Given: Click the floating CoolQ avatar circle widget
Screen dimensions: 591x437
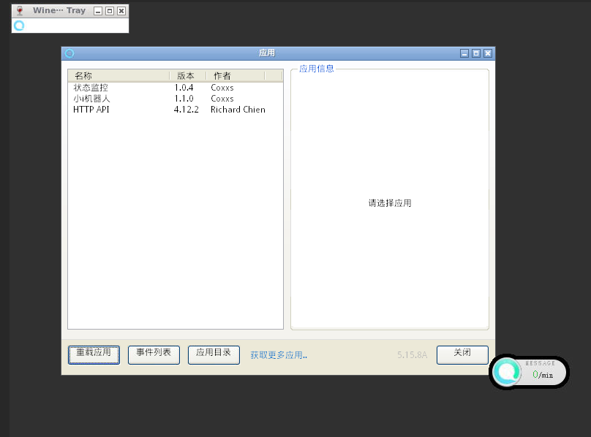Looking at the screenshot, I should [x=507, y=372].
